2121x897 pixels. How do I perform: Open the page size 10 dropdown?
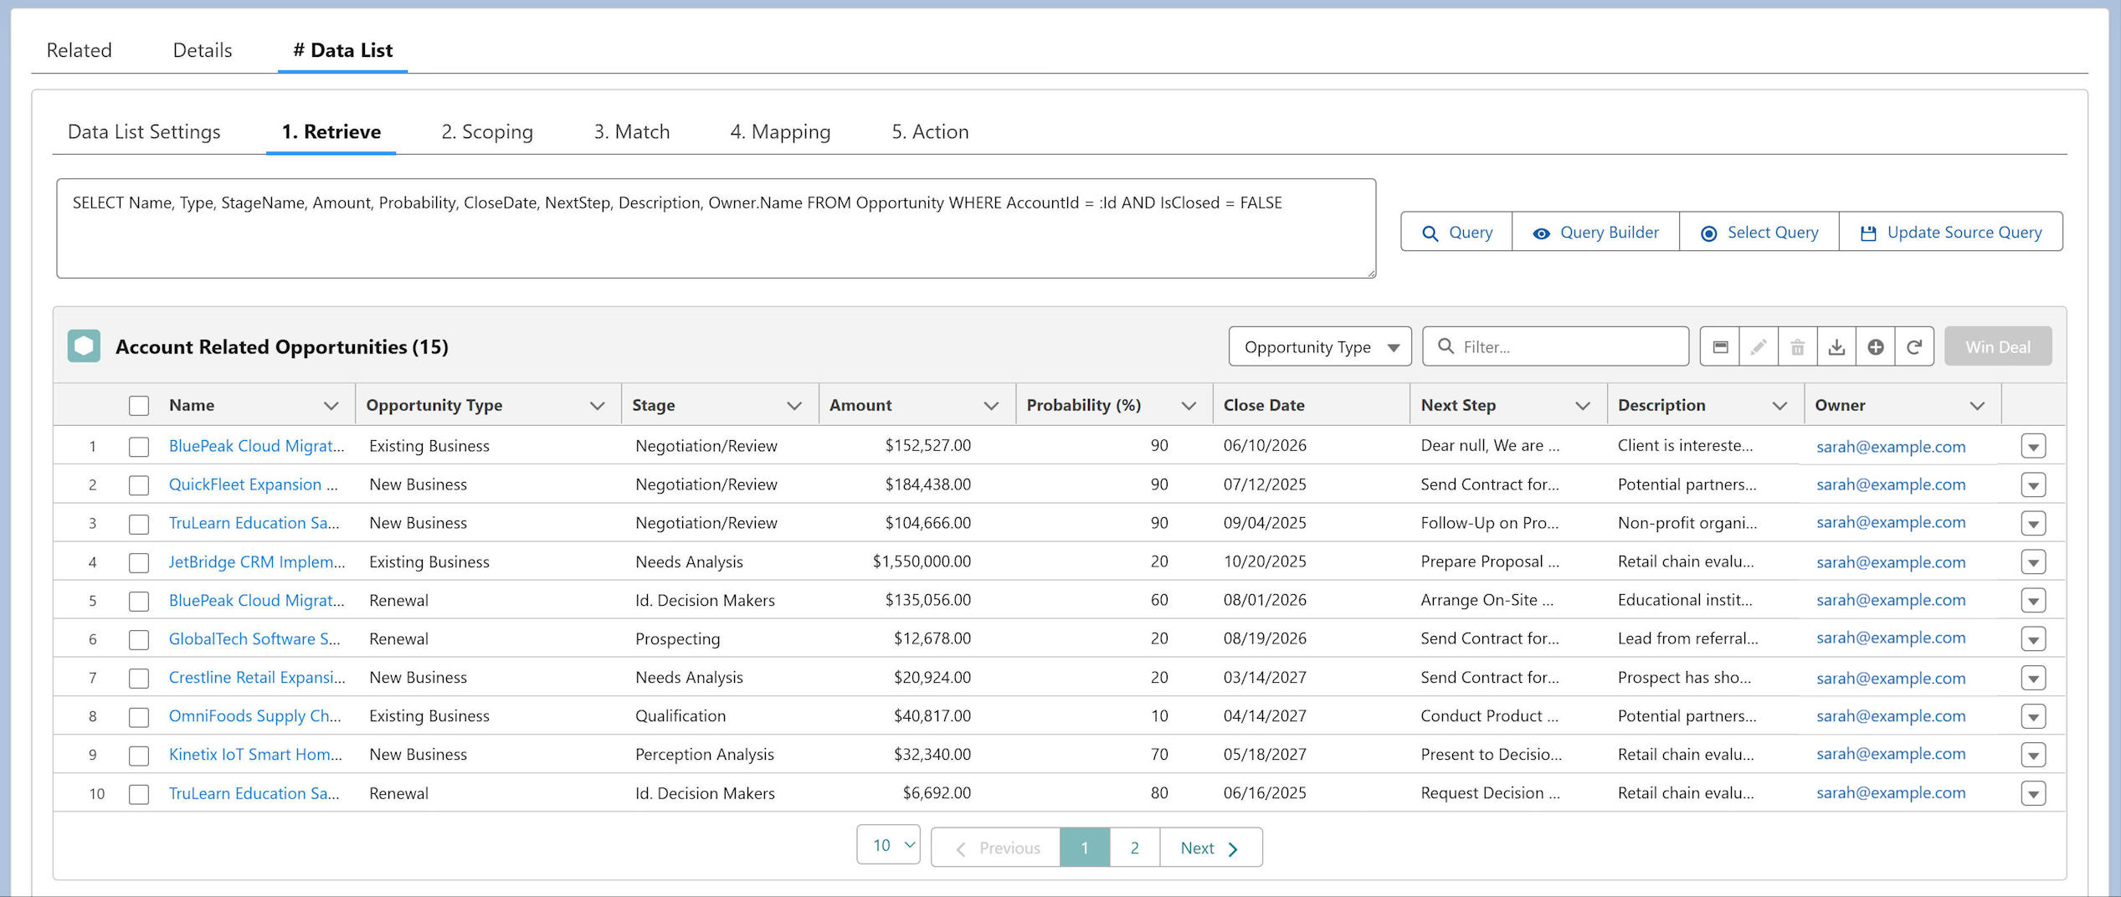[x=888, y=845]
